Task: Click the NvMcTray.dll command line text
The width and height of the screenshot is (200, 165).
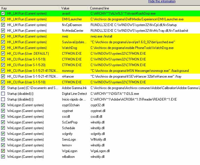Action: (139, 31)
